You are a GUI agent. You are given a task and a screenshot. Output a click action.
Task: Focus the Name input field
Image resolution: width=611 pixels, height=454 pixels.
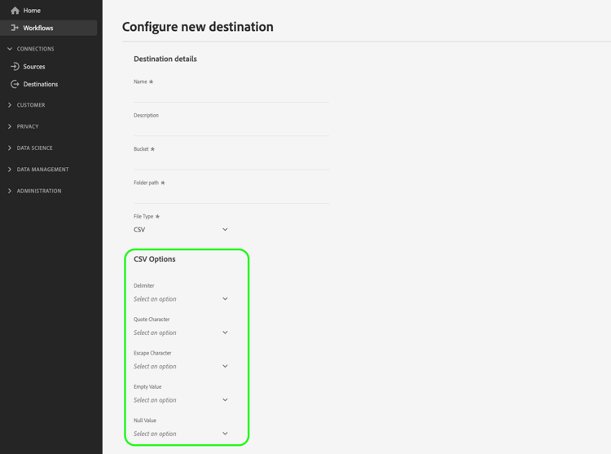pyautogui.click(x=231, y=95)
